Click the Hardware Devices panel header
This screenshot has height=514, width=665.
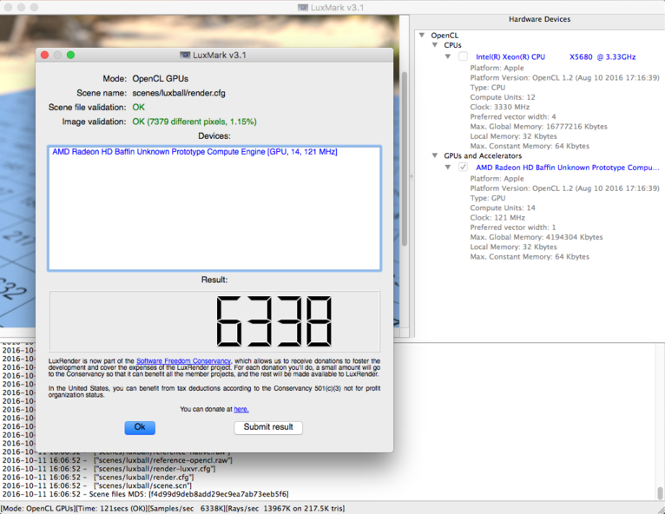[539, 19]
